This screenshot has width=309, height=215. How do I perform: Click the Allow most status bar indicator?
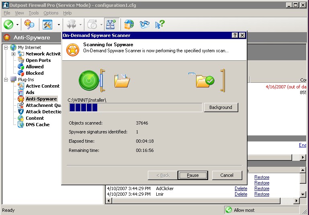click(x=262, y=210)
